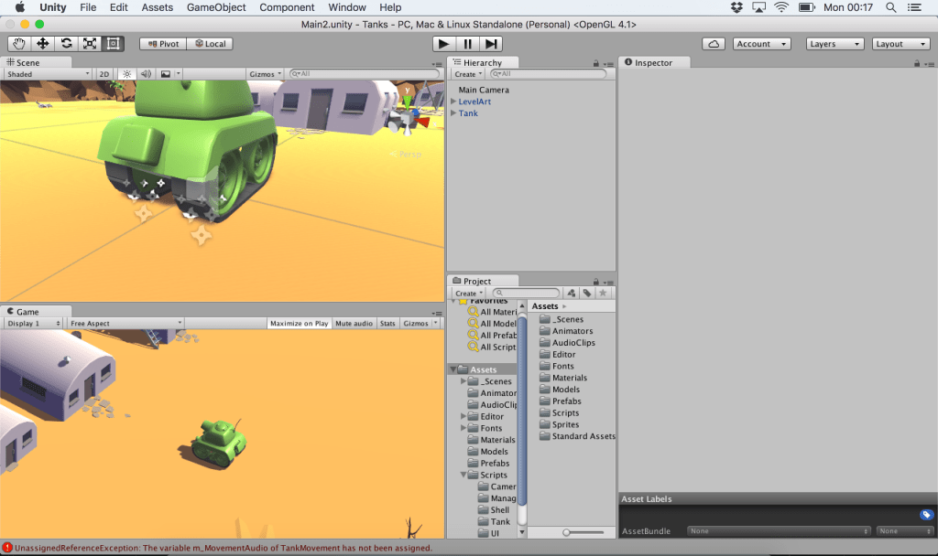Select the Rect Transform tool

[x=114, y=43]
